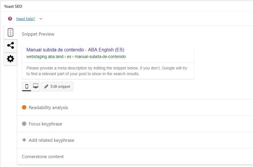
Task: Click the pencil icon on Edit snippet
Action: [x=46, y=86]
